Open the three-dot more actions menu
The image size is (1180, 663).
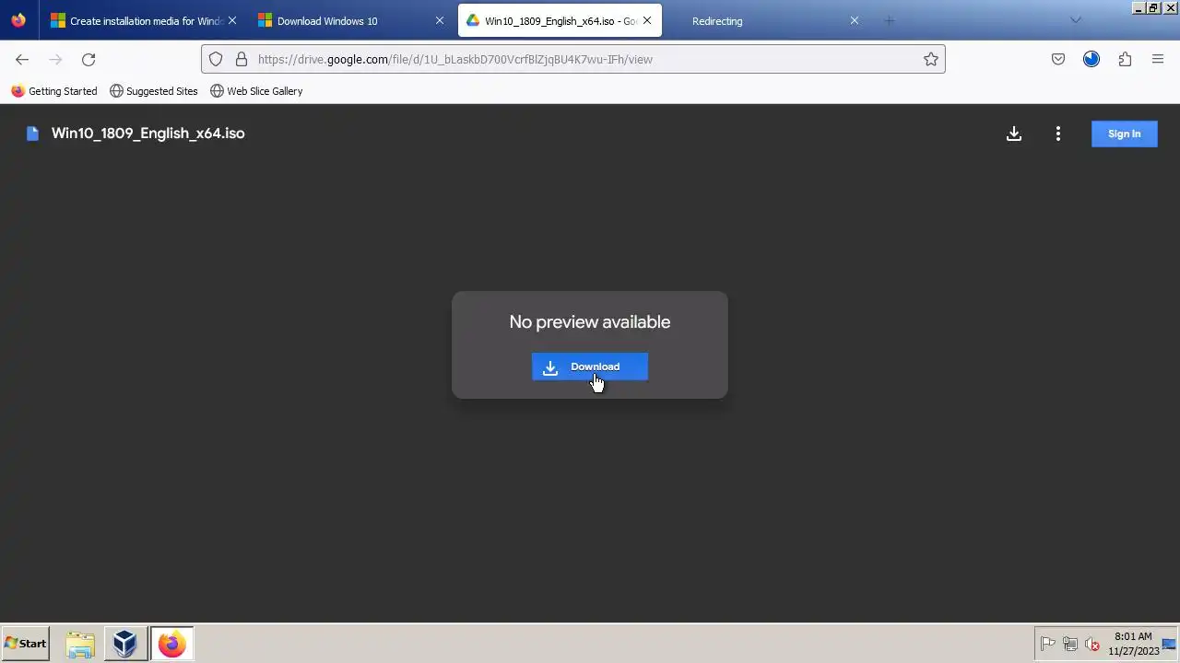pos(1058,134)
